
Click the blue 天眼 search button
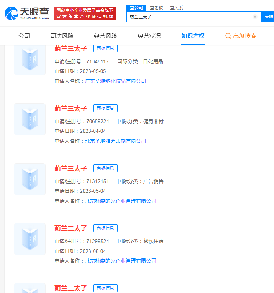click(267, 17)
